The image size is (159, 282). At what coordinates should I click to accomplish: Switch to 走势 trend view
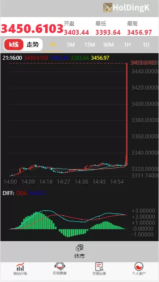pos(33,45)
